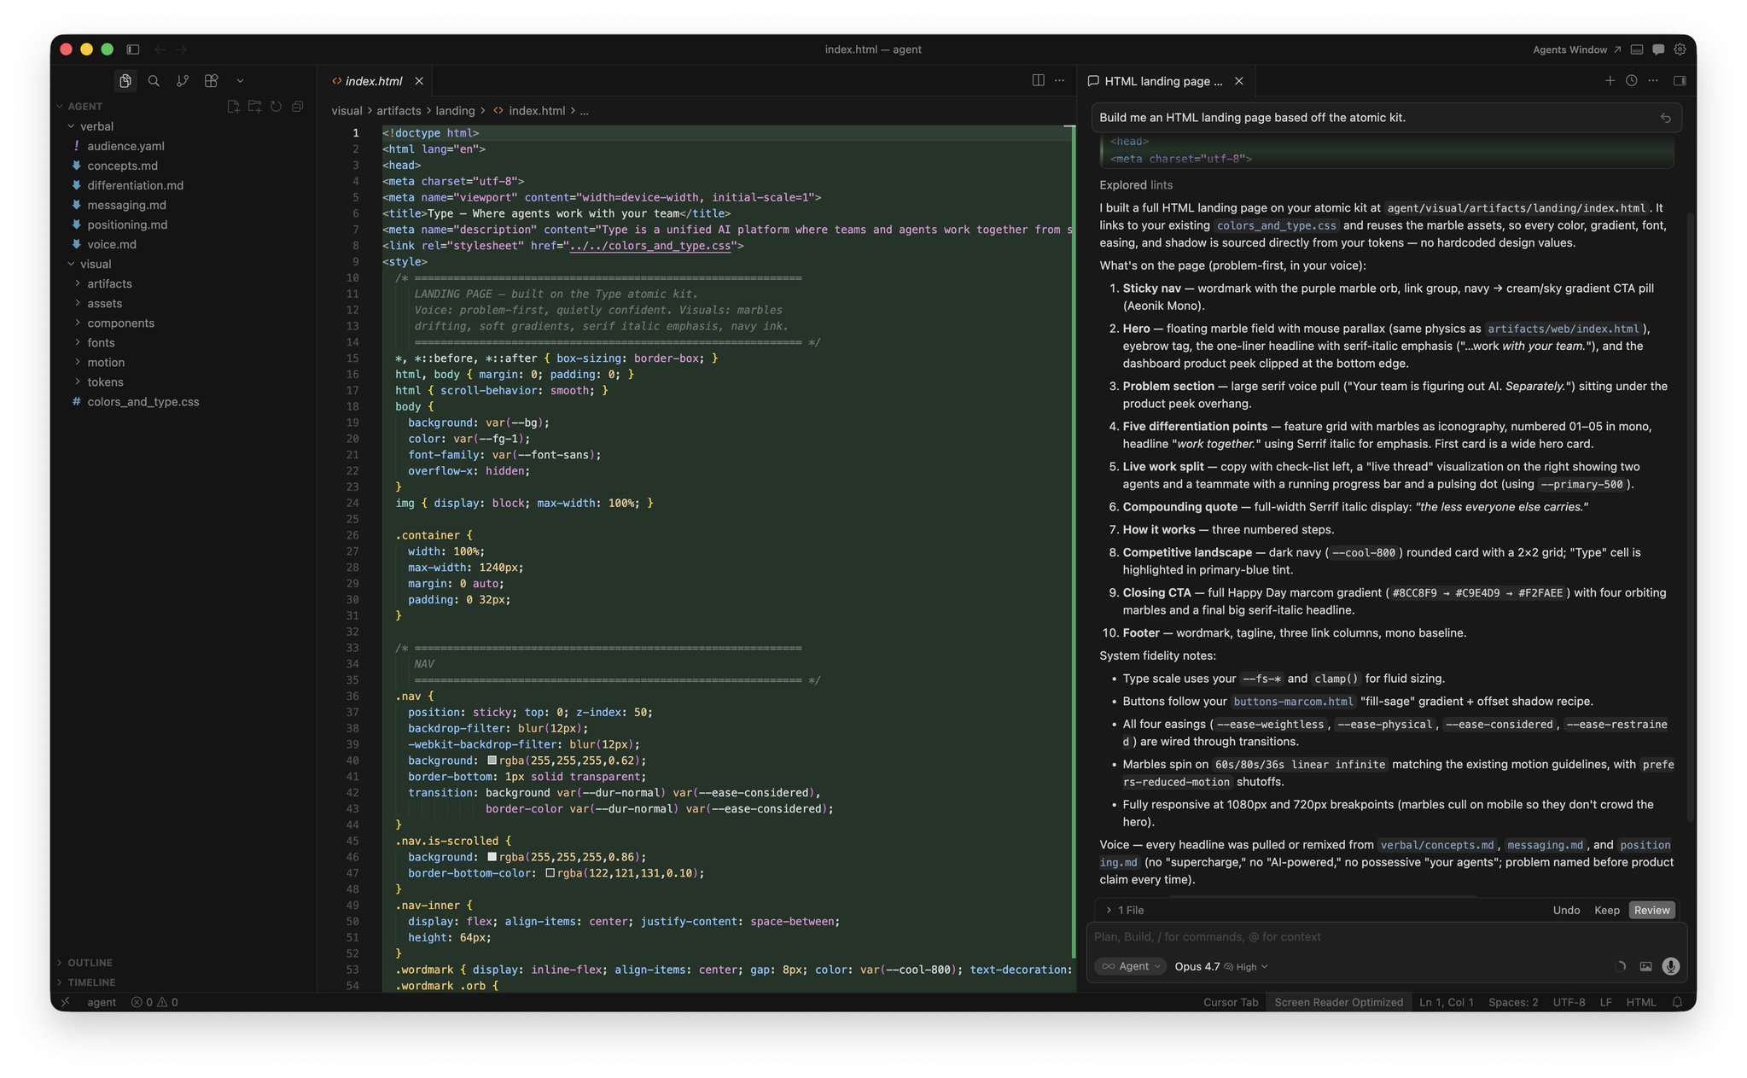
Task: Create a new file in AGENT explorer
Action: (233, 107)
